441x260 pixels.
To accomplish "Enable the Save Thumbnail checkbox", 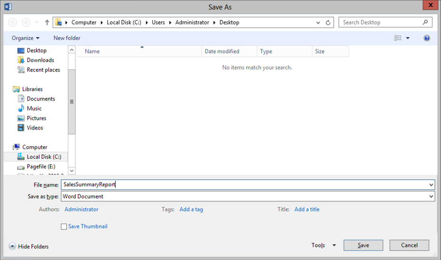I will (64, 227).
